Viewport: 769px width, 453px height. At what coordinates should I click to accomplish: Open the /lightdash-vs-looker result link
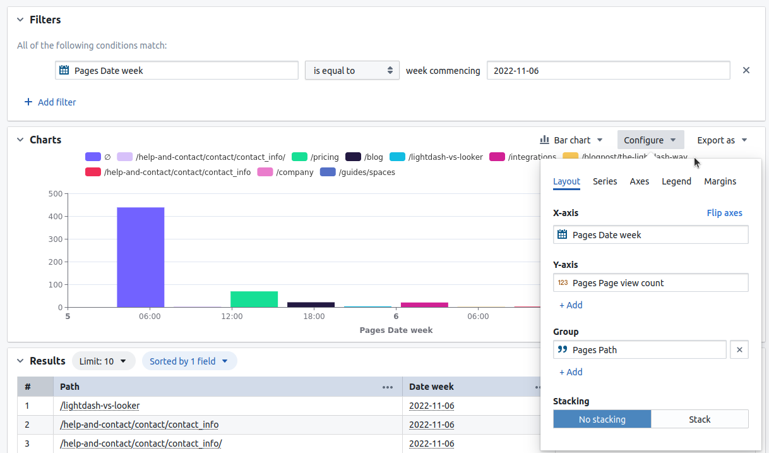98,405
